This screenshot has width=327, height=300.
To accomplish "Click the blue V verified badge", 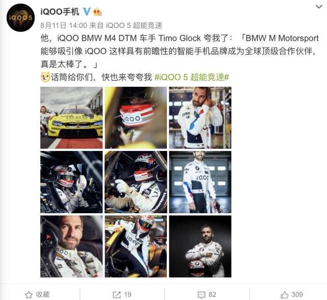I will click(87, 12).
